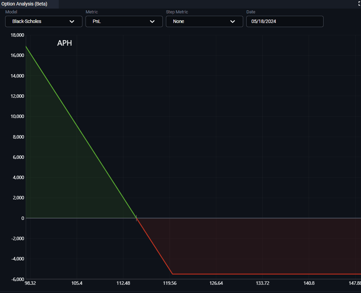361x293 pixels.
Task: Click the 112.48 x-axis price label
Action: coord(123,283)
